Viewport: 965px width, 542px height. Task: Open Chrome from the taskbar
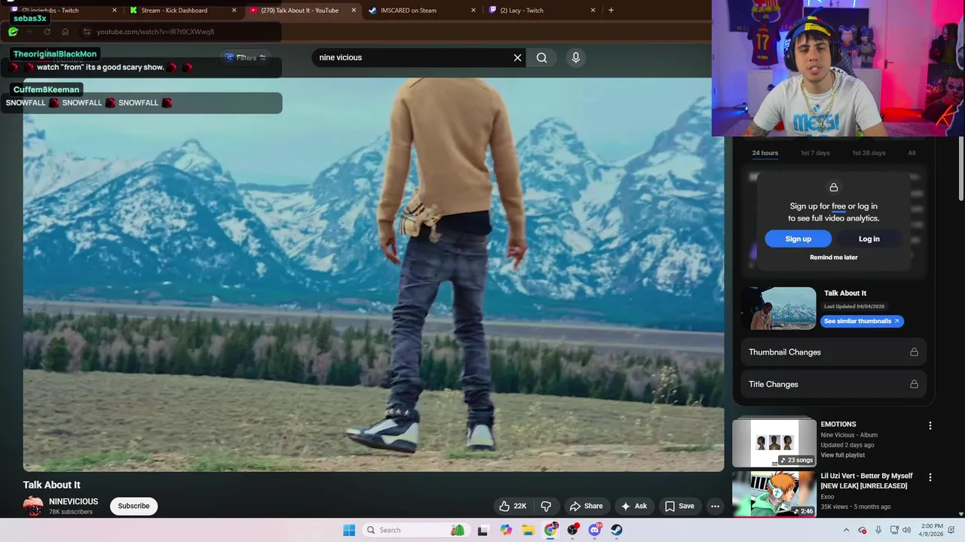(x=551, y=530)
